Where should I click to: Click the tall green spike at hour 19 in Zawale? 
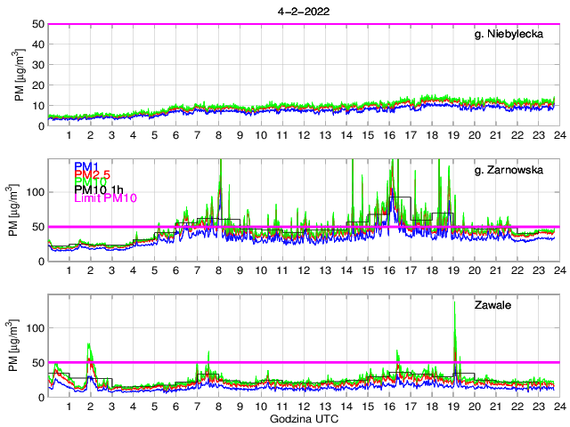tap(454, 307)
